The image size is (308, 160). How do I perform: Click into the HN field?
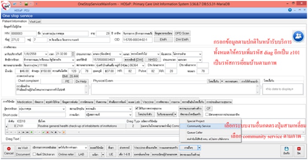23,33
